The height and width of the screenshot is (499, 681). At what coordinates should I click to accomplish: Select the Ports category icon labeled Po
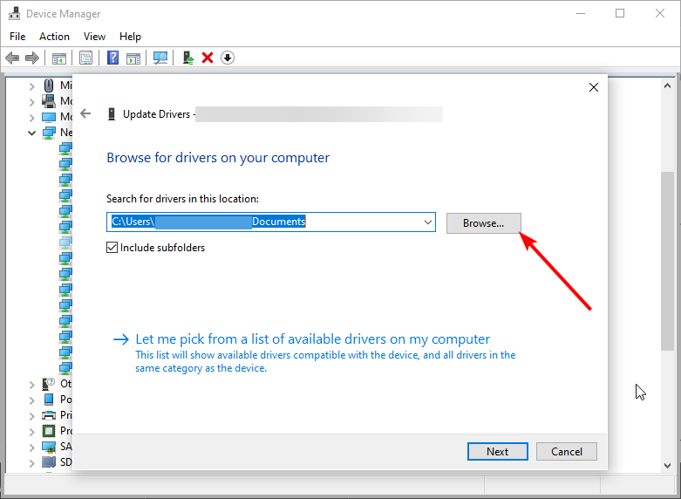pyautogui.click(x=49, y=399)
